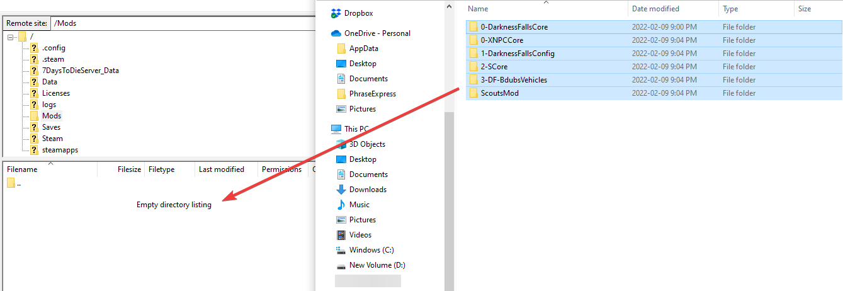
Task: Open Pictures under OneDrive
Action: (x=363, y=109)
